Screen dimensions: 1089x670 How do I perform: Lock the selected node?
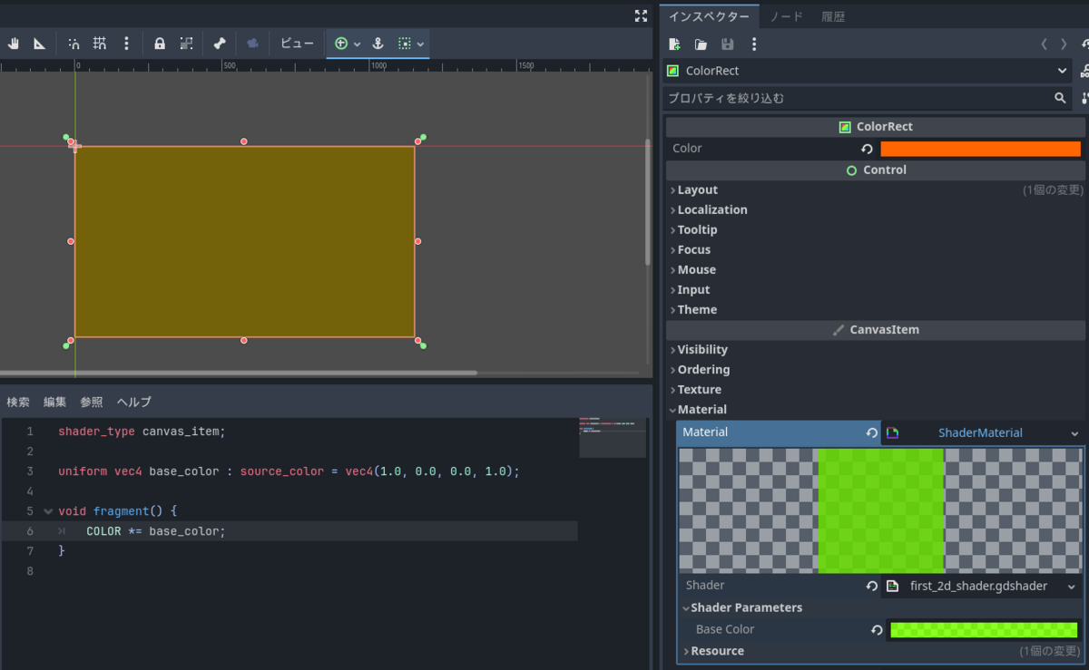pos(159,42)
